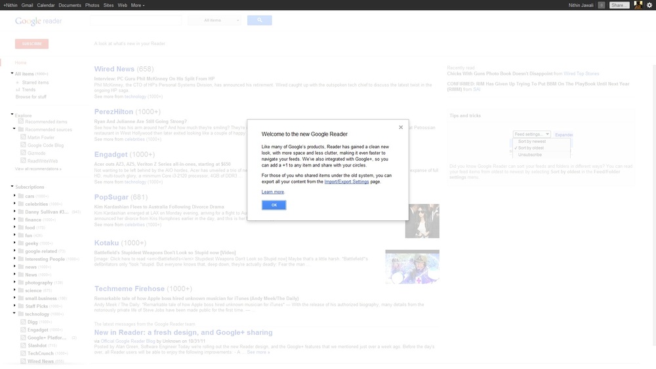Viewport: 656px width, 369px height.
Task: Open the All items search scope dropdown
Action: [215, 20]
